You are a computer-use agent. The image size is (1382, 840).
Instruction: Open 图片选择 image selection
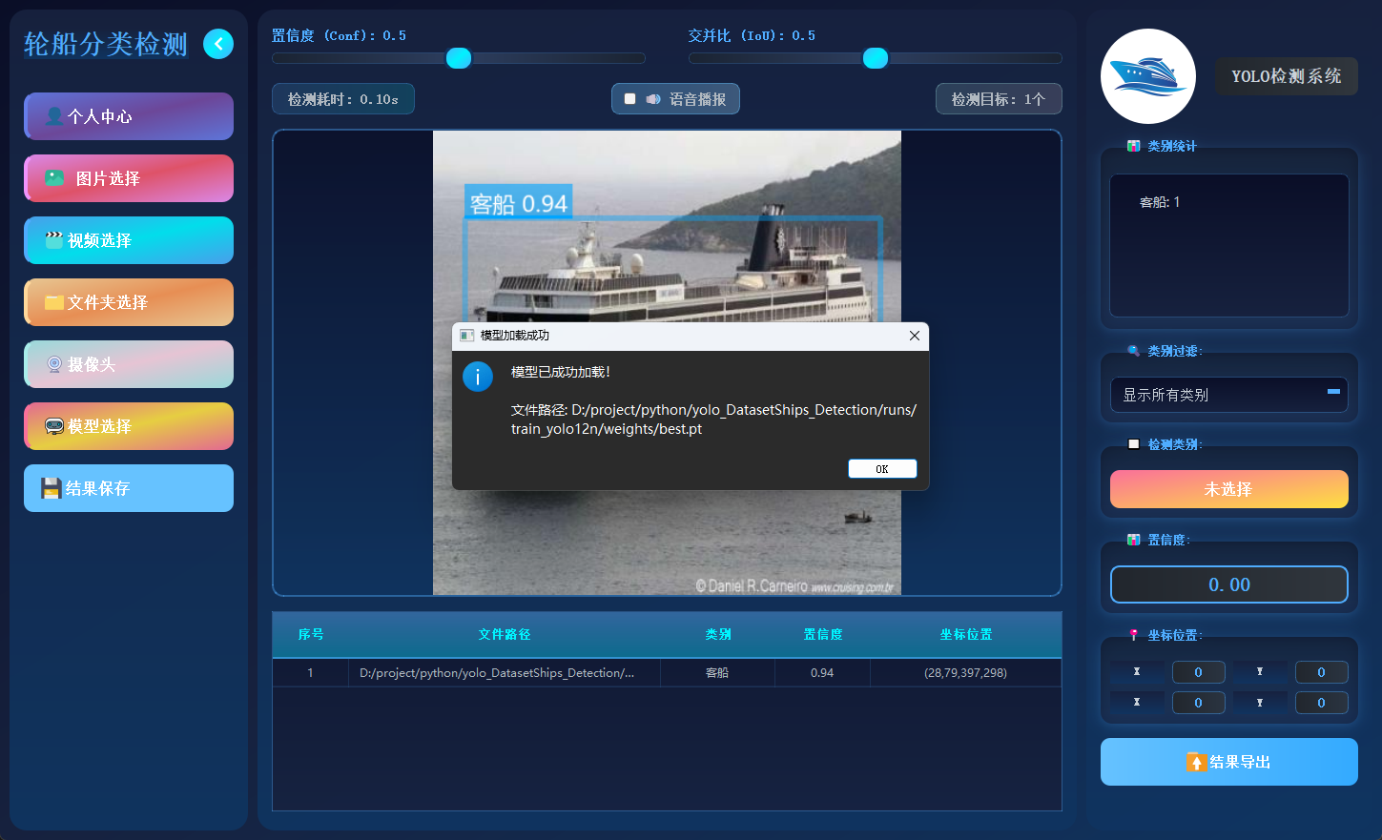pyautogui.click(x=129, y=178)
